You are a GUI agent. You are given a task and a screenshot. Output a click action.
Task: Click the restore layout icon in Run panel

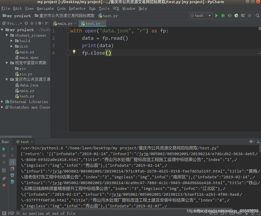pos(4,170)
